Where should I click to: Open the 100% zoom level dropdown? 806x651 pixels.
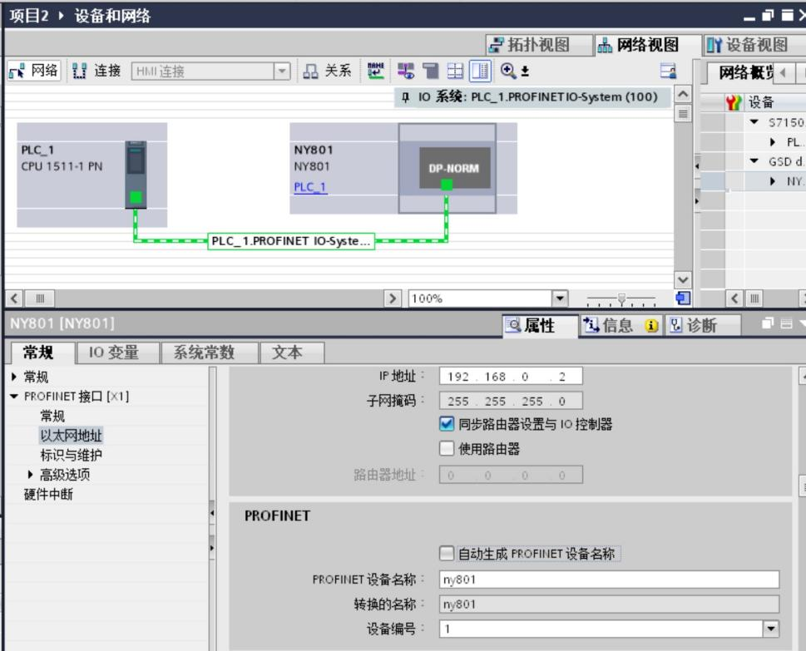(559, 298)
